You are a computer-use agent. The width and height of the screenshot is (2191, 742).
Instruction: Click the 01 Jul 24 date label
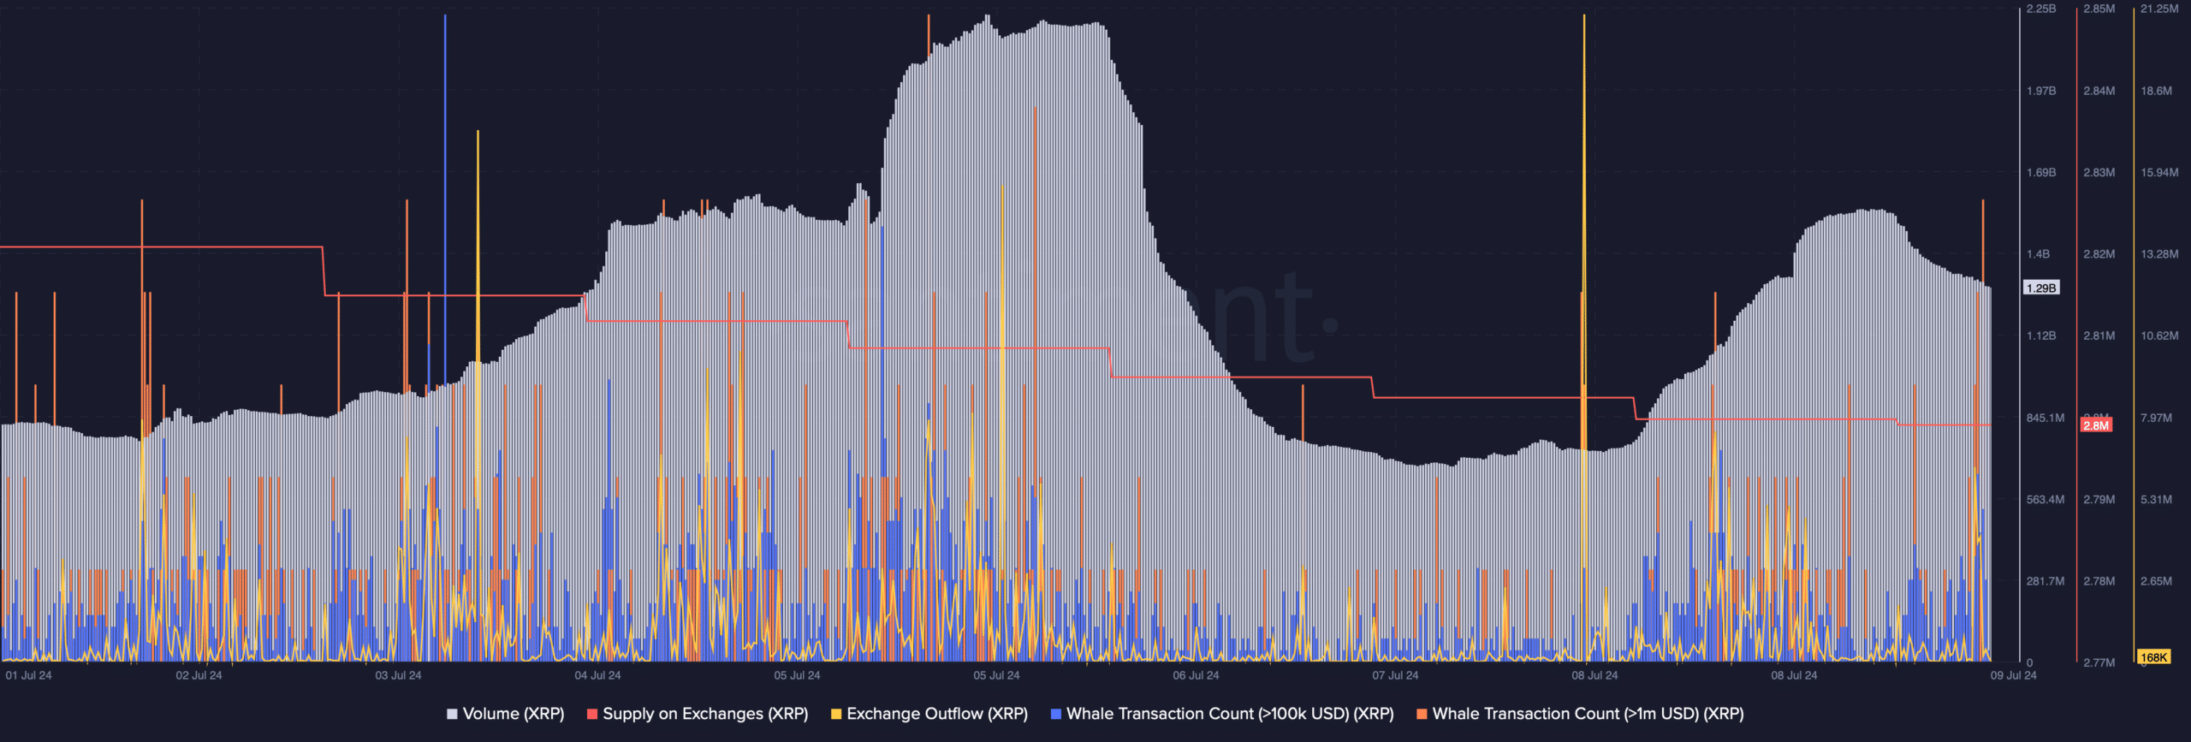pos(28,675)
